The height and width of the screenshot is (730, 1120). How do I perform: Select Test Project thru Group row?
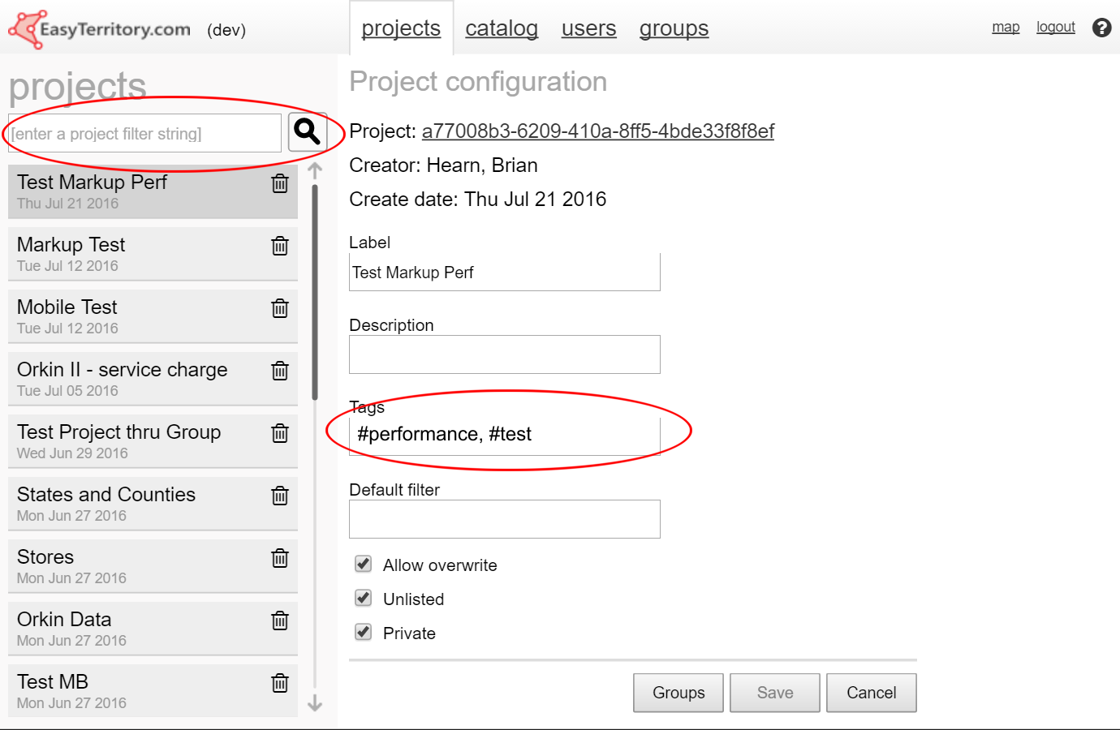pyautogui.click(x=153, y=441)
